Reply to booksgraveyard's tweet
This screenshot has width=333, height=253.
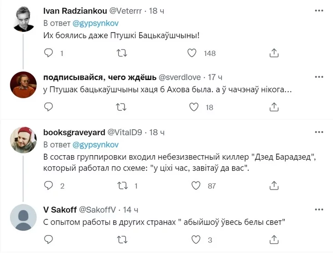49,186
